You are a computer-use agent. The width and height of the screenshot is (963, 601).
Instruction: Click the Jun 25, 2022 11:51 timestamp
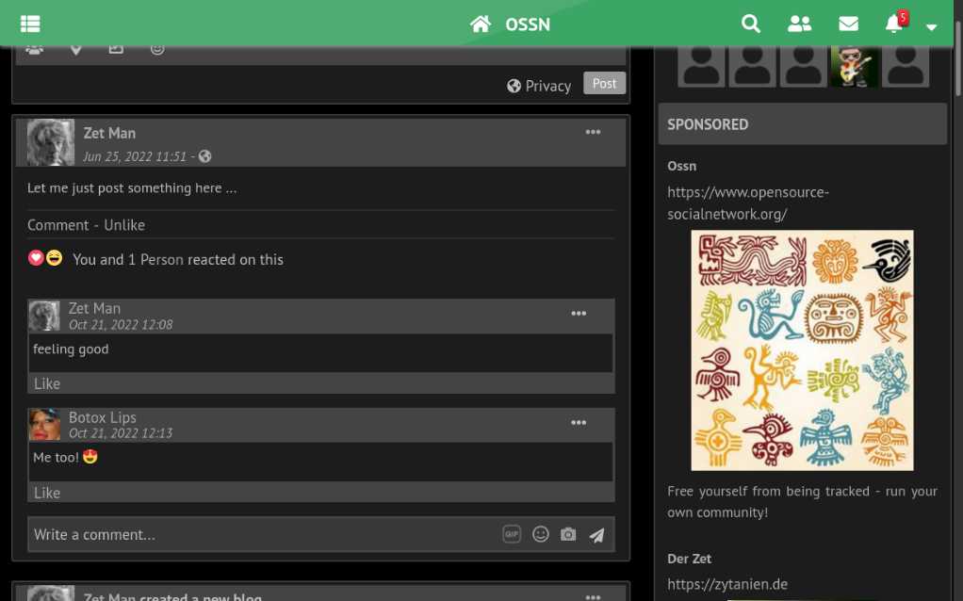tap(135, 156)
